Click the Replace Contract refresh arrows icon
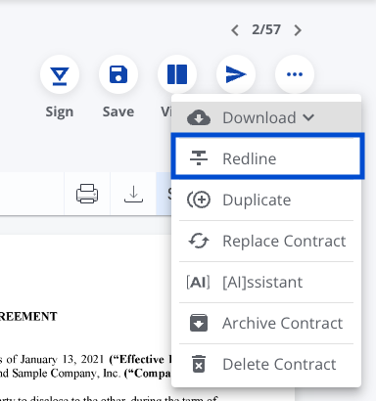Image resolution: width=376 pixels, height=401 pixels. point(199,241)
